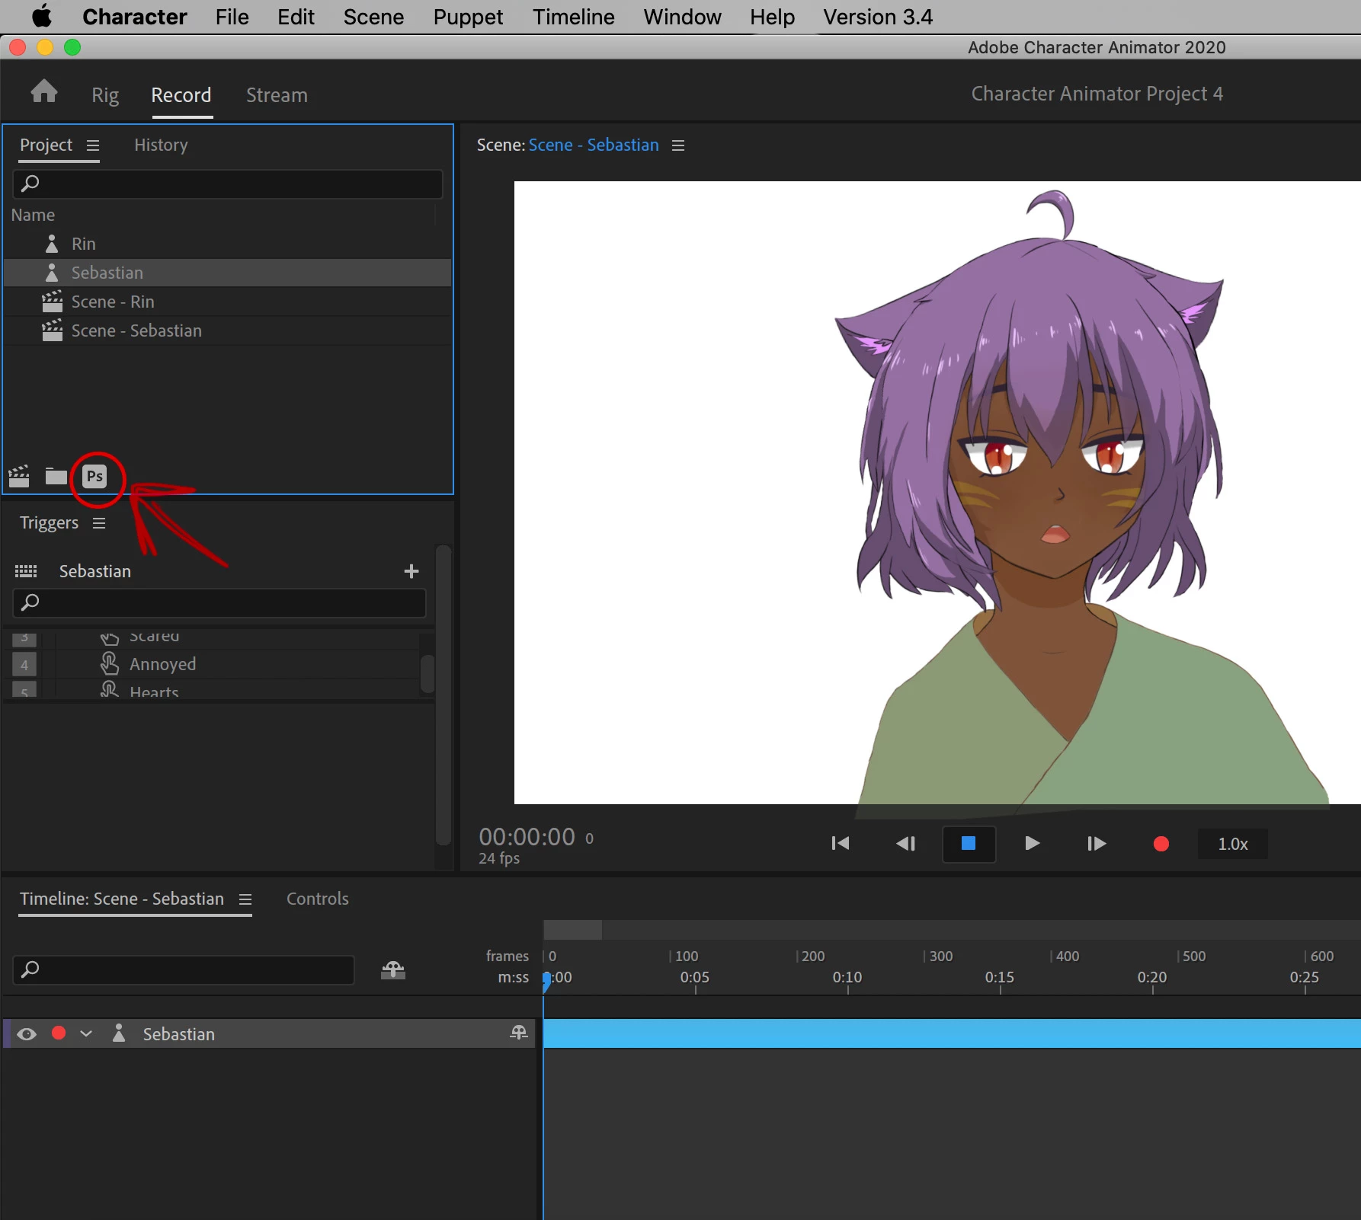
Task: Play the scene
Action: coord(1032,844)
